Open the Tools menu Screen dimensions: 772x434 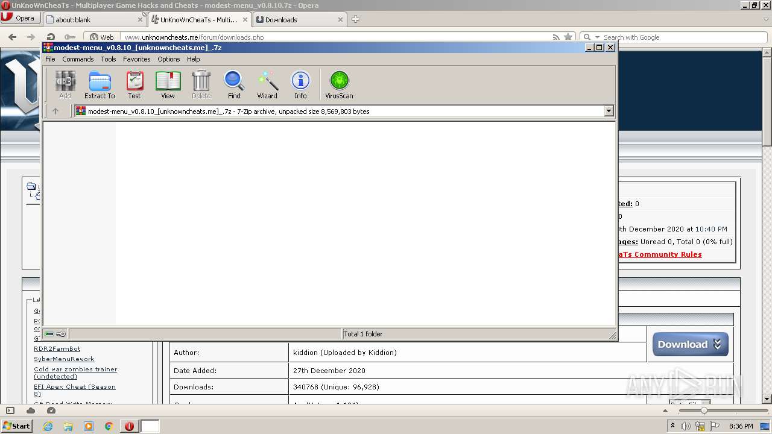point(109,59)
